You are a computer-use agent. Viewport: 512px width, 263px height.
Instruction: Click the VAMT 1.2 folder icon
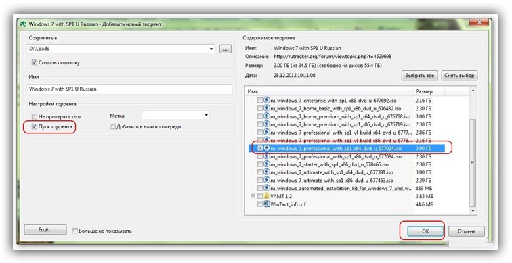click(266, 196)
